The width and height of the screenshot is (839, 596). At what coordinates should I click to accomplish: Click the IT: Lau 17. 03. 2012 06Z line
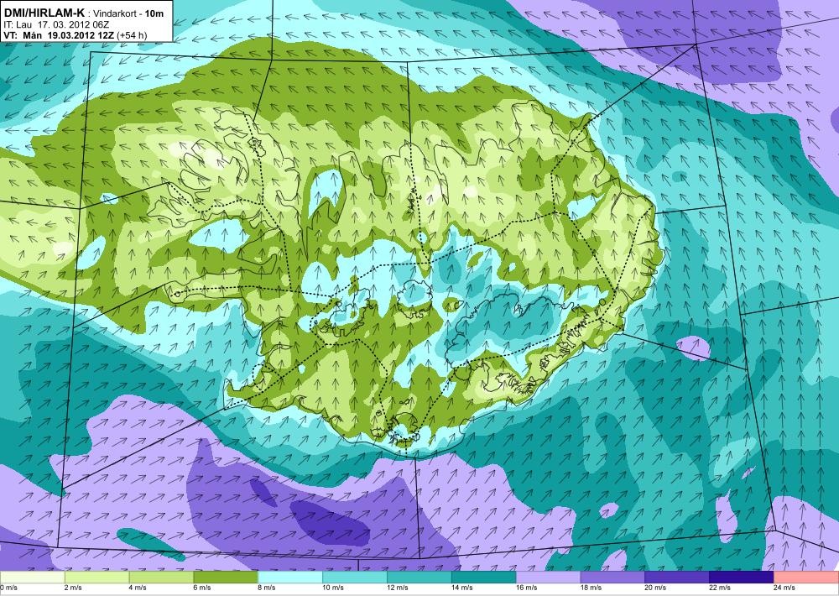(x=57, y=24)
